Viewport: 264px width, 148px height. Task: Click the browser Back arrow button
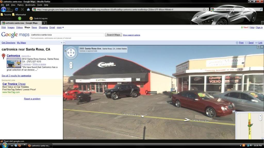[x=4, y=10]
